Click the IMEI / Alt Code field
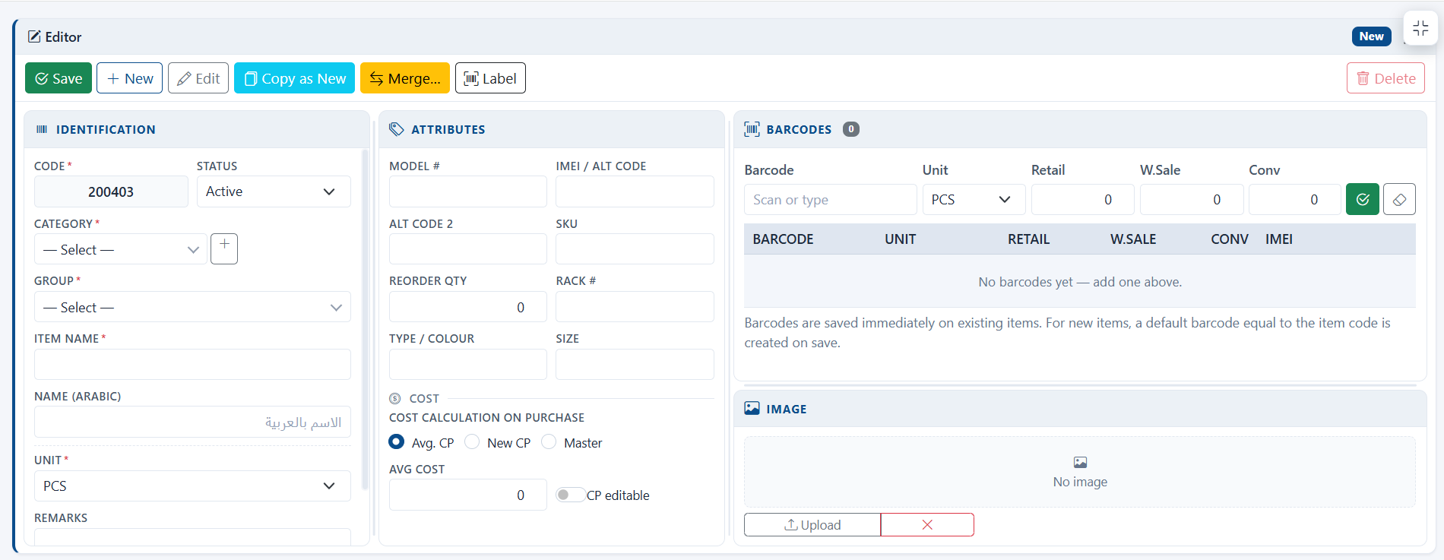 [x=635, y=191]
